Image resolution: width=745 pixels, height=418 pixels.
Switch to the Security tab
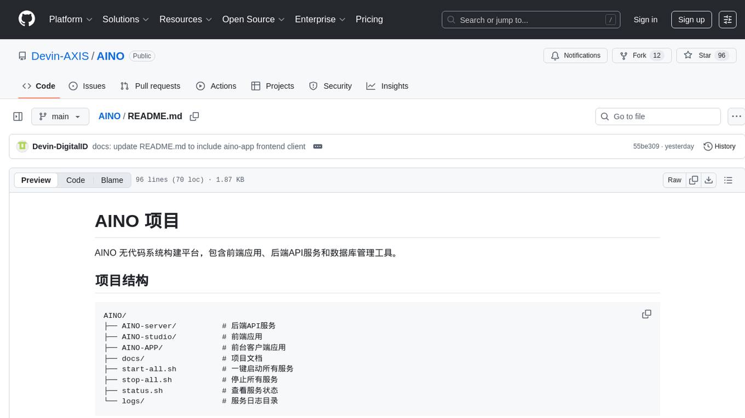[330, 86]
